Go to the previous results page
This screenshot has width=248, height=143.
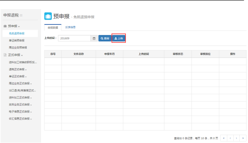(x=230, y=138)
